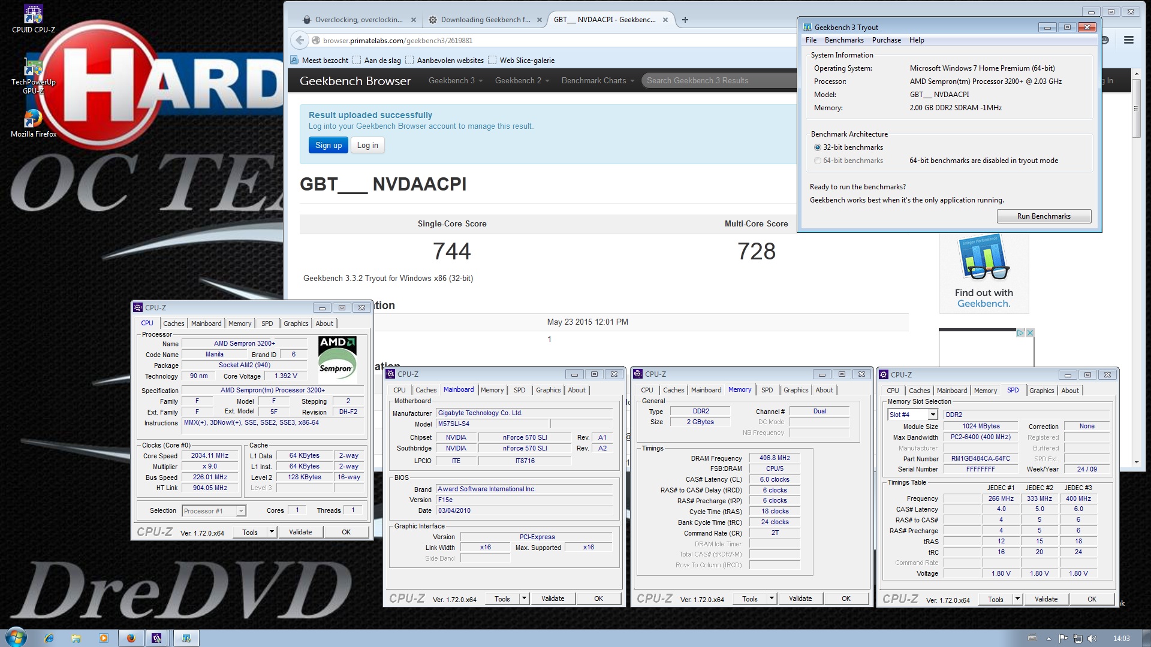Open Windows Media Player from the taskbar
Image resolution: width=1151 pixels, height=647 pixels.
coord(103,638)
